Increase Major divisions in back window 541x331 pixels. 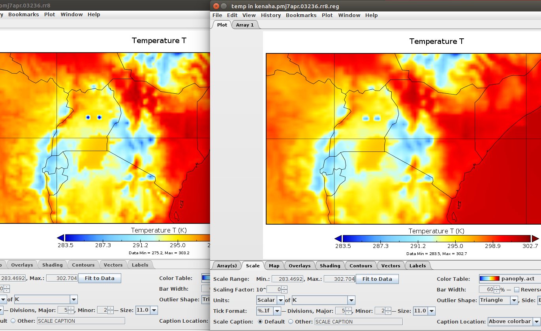point(70,308)
